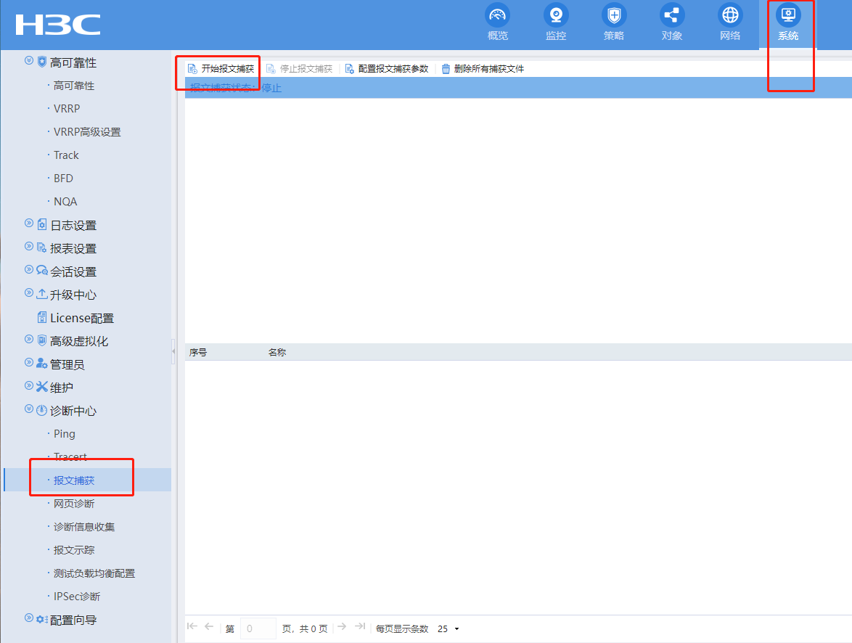The height and width of the screenshot is (643, 852).
Task: Open the 对象 objects share icon
Action: (x=672, y=15)
